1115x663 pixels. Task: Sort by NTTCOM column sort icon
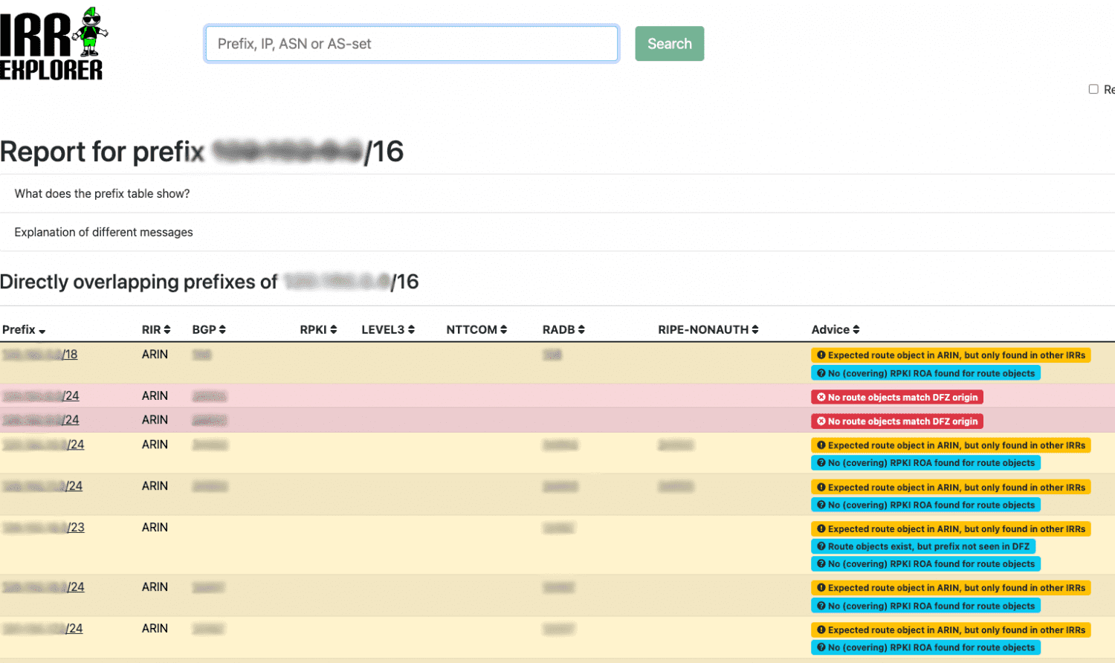tap(503, 329)
